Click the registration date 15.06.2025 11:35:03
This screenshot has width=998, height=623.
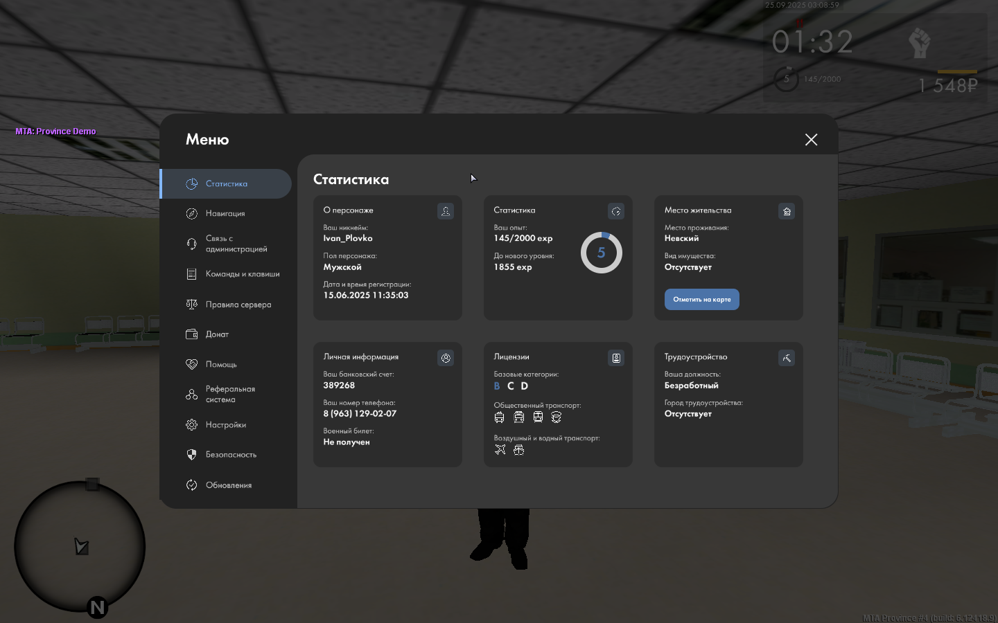click(x=366, y=295)
